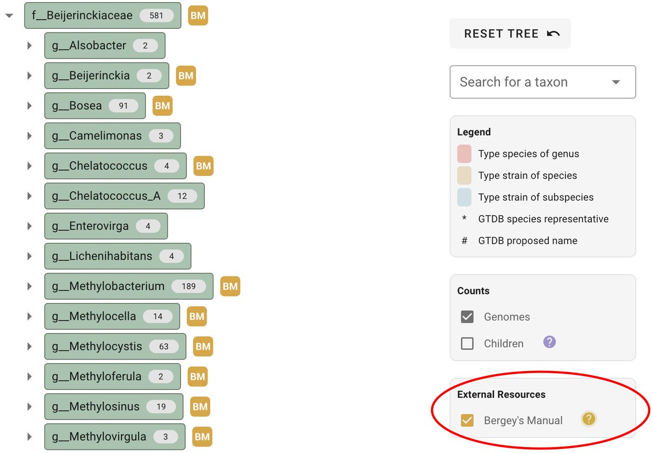This screenshot has height=453, width=652.
Task: Open the taxon search dropdown arrow
Action: click(x=616, y=82)
